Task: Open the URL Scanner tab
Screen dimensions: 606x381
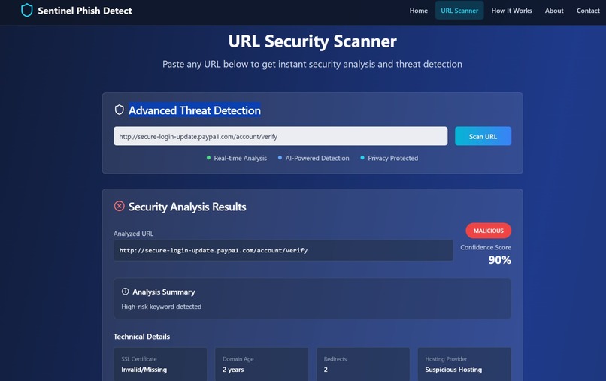Action: (459, 11)
